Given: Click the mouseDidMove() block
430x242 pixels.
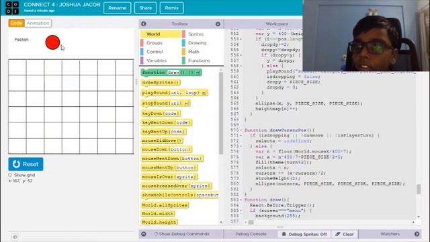Looking at the screenshot, I should (162, 140).
